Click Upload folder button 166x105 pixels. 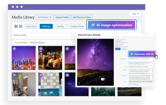[x=62, y=17]
